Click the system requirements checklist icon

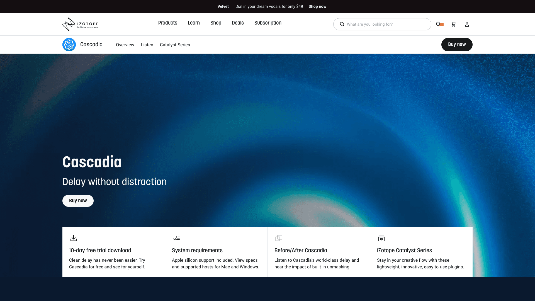176,238
